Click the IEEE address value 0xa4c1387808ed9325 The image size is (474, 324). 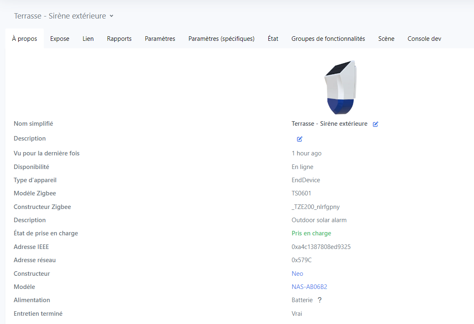click(321, 247)
